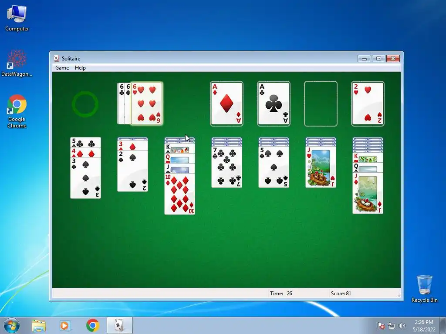Image resolution: width=446 pixels, height=334 pixels.
Task: Open the Google Chrome desktop shortcut
Action: click(17, 111)
